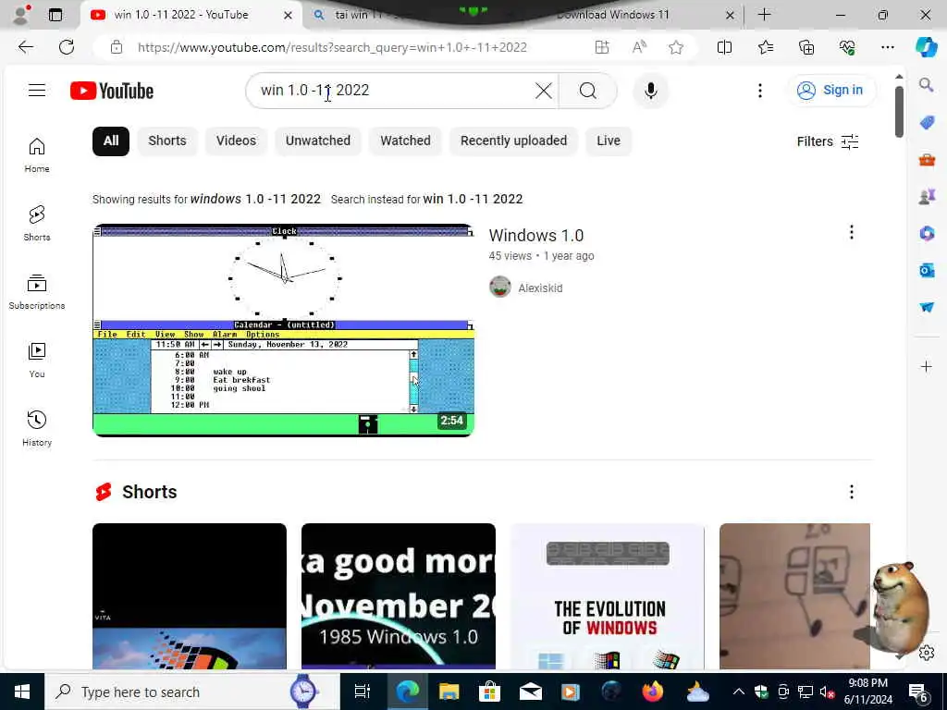Open The Evolution of Windows short
947x710 pixels.
click(x=608, y=596)
